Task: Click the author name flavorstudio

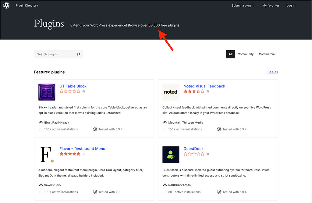Action: pos(52,185)
